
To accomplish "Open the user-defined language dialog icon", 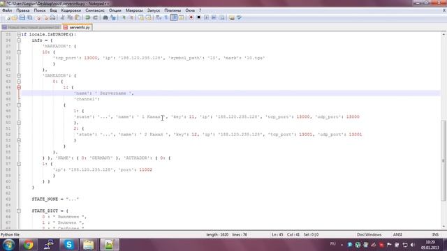I will pyautogui.click(x=182, y=17).
